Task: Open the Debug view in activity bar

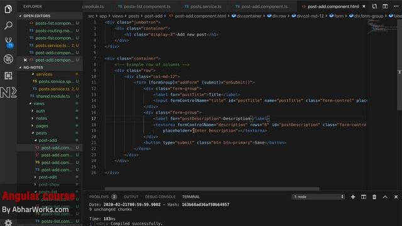Action: (x=8, y=59)
